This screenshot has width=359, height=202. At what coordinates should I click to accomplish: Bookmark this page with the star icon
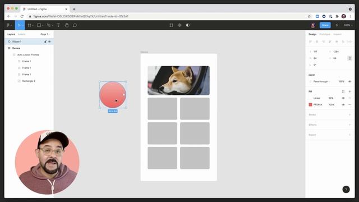point(309,16)
